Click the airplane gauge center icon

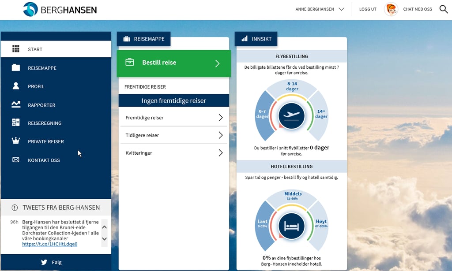(291, 115)
